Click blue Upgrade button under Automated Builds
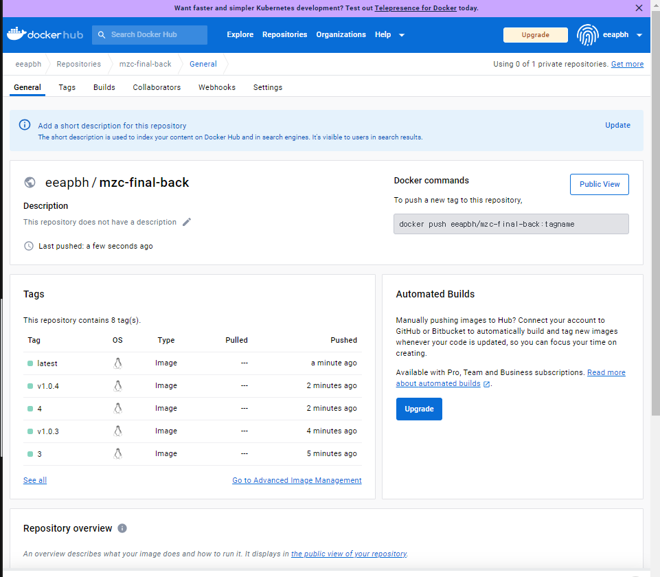 (x=419, y=409)
